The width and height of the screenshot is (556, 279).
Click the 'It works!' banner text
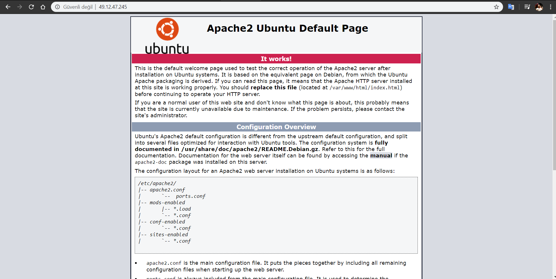[x=276, y=59]
